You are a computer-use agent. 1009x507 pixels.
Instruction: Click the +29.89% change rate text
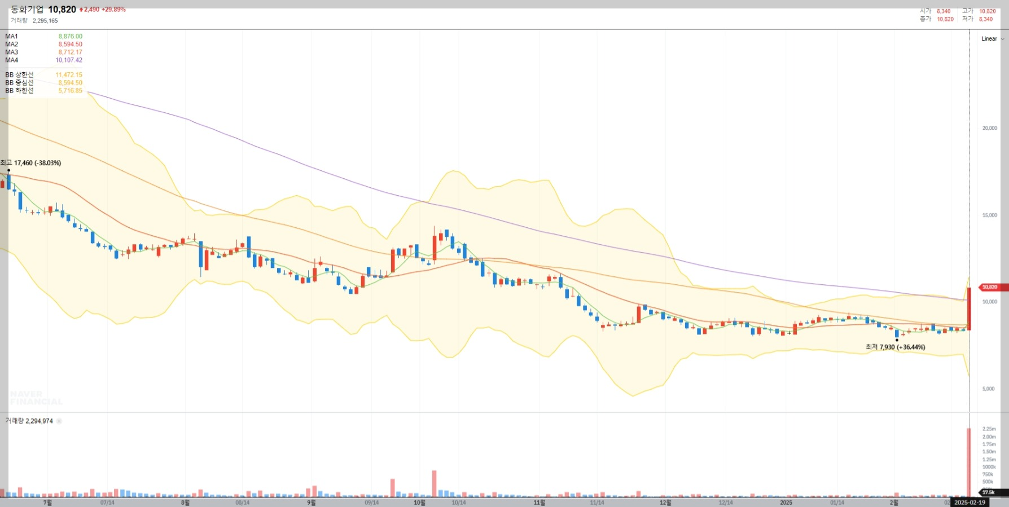pos(113,10)
